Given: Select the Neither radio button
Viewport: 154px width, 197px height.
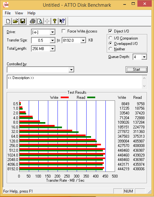Looking at the screenshot, I should pos(111,49).
